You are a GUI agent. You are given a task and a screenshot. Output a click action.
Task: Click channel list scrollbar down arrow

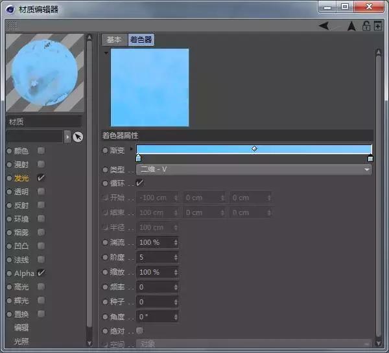[x=89, y=343]
